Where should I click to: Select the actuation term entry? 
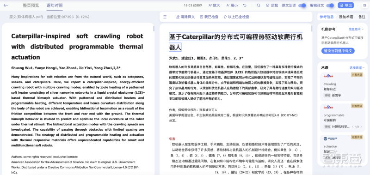point(342,150)
